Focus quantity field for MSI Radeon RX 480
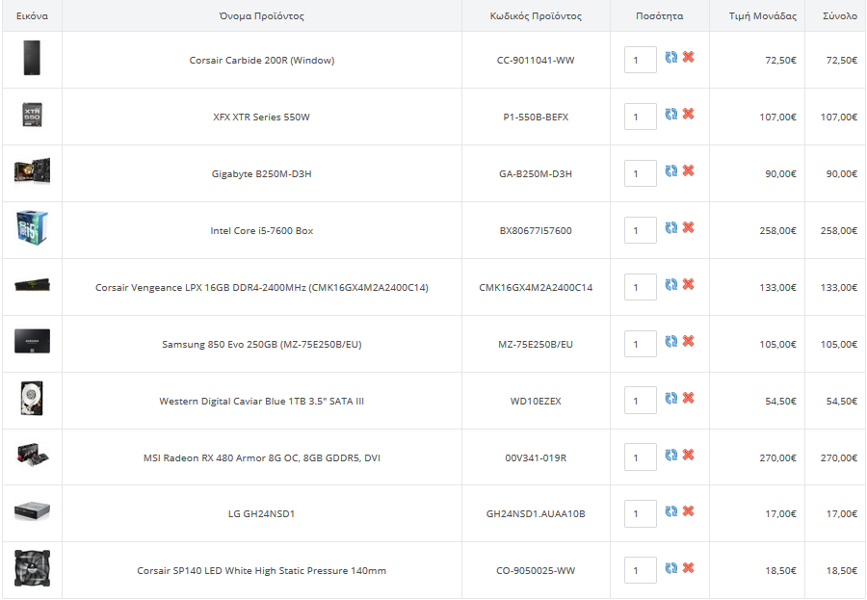The height and width of the screenshot is (600, 867). [x=641, y=457]
